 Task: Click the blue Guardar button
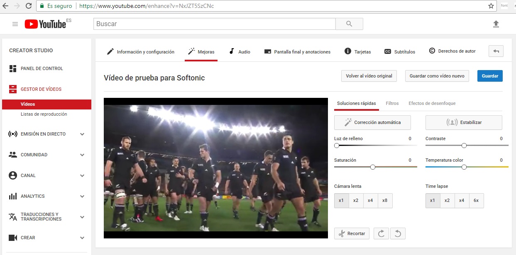[490, 76]
